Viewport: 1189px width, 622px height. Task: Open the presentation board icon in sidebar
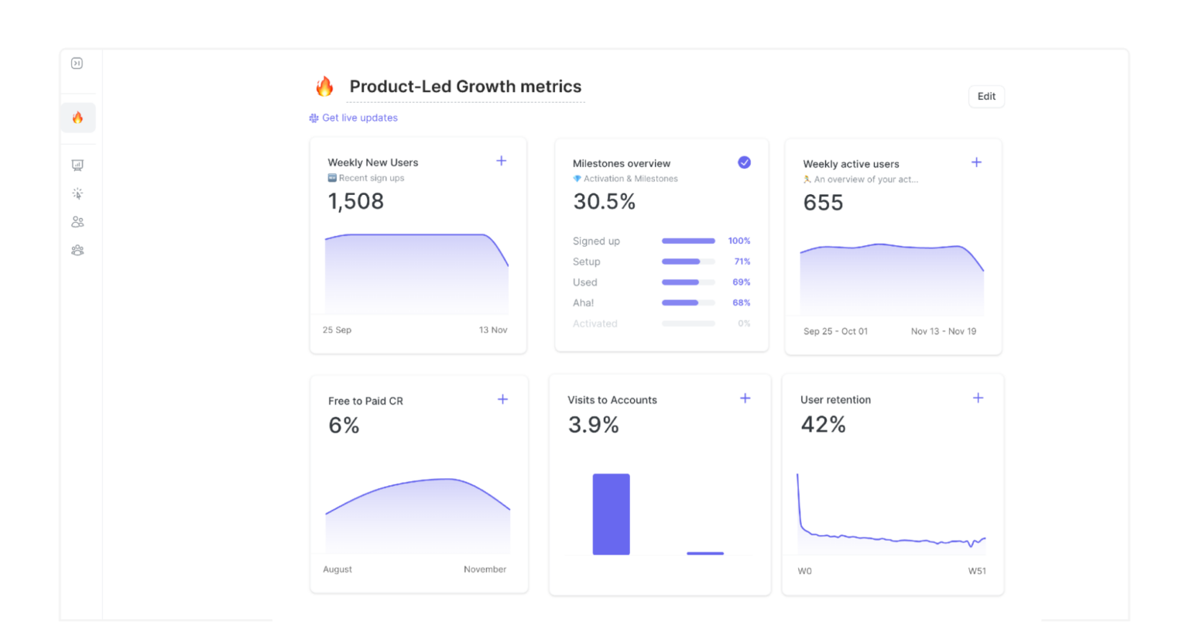pos(77,165)
